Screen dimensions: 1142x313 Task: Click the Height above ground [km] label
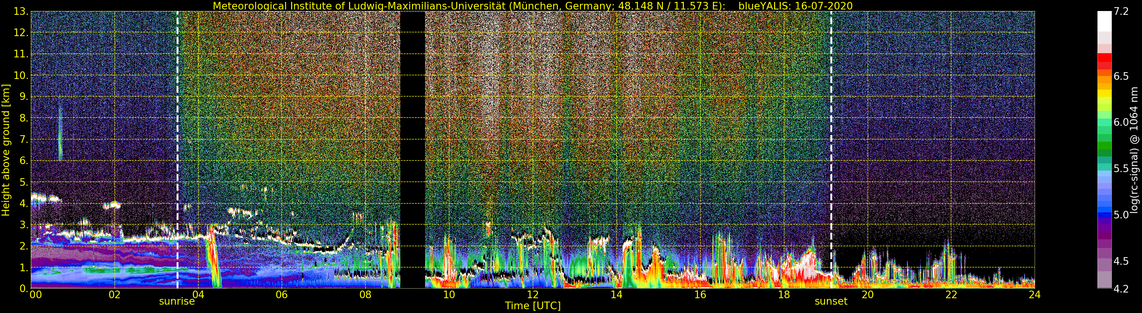point(6,150)
